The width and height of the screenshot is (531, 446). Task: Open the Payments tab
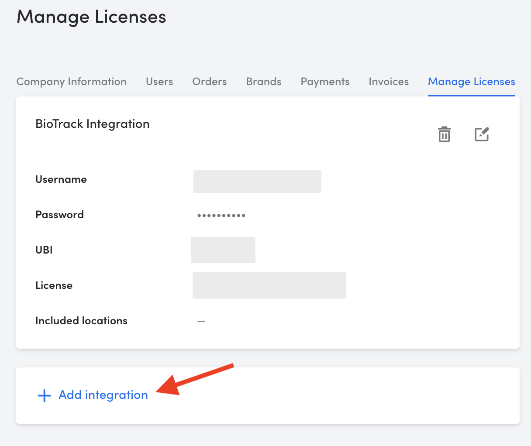point(325,82)
